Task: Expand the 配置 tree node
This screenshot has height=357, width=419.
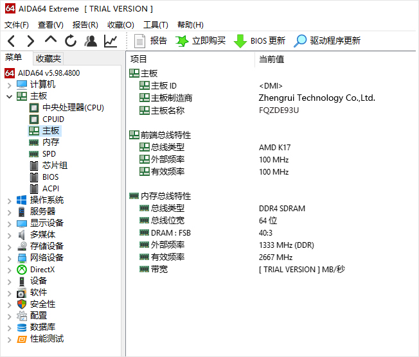Action: tap(10, 317)
